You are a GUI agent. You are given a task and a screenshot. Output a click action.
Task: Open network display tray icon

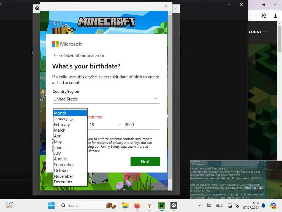230,205
